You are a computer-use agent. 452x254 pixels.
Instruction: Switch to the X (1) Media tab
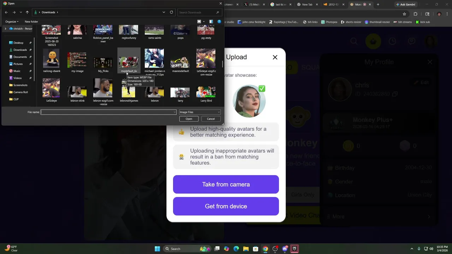pyautogui.click(x=254, y=5)
